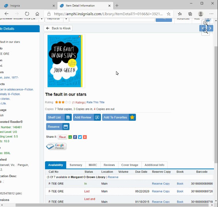Click the padlock site info icon
This screenshot has width=218, height=207.
[x=49, y=14]
